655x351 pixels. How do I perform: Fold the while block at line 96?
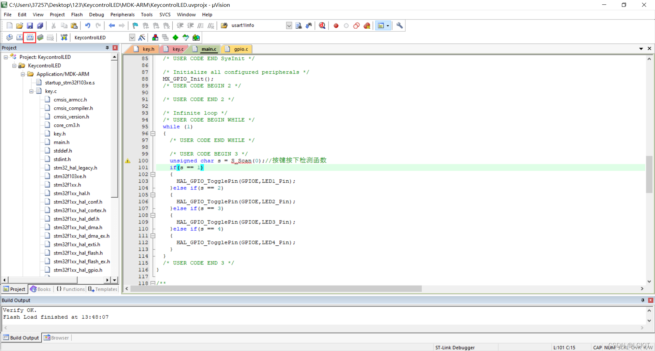click(x=153, y=134)
